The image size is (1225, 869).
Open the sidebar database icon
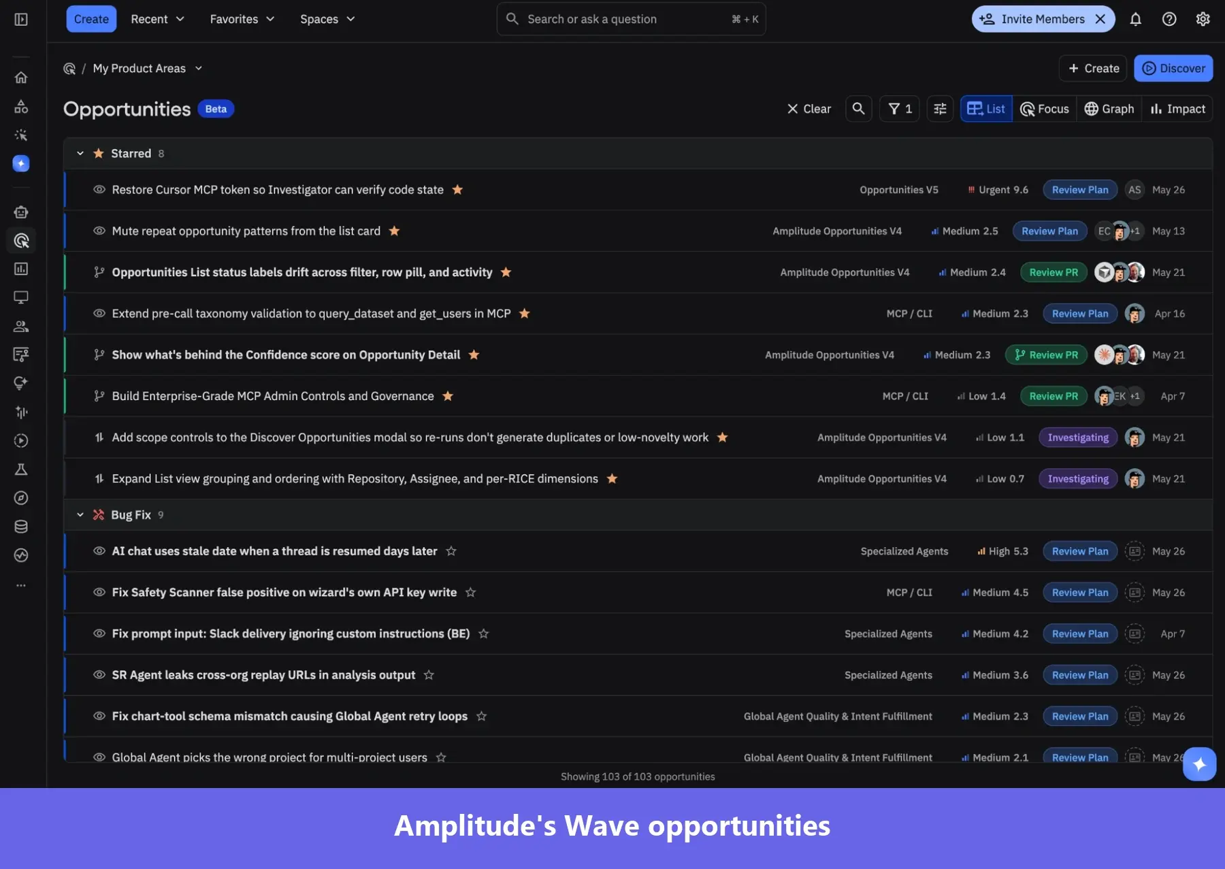[21, 527]
